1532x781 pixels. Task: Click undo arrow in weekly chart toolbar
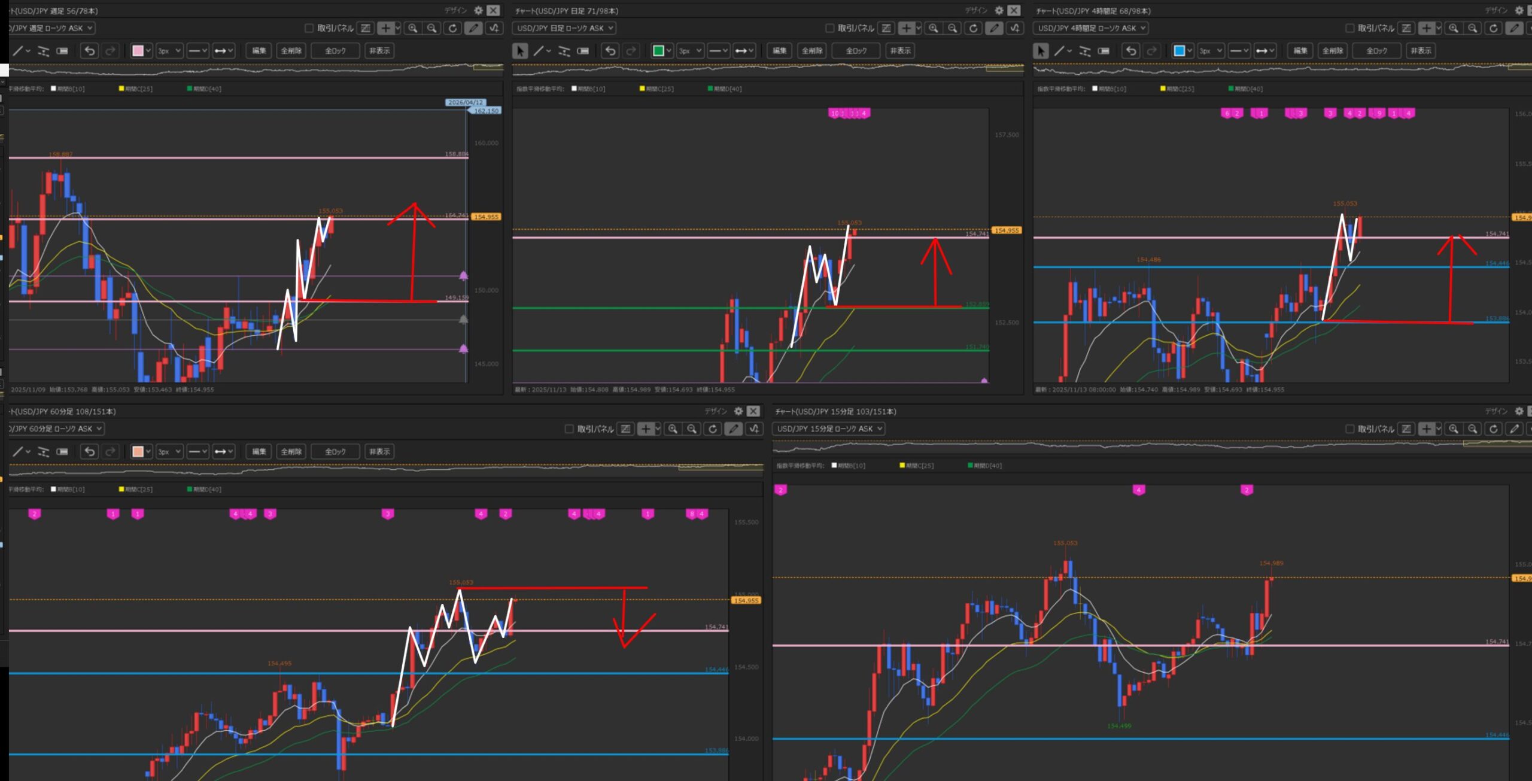coord(90,51)
